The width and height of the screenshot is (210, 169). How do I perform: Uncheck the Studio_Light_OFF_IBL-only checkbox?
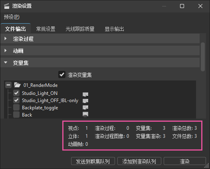point(16,100)
